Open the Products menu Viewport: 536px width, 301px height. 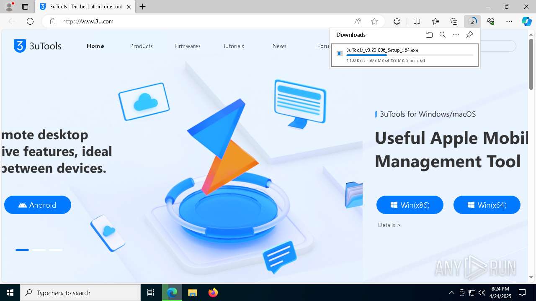tap(141, 46)
